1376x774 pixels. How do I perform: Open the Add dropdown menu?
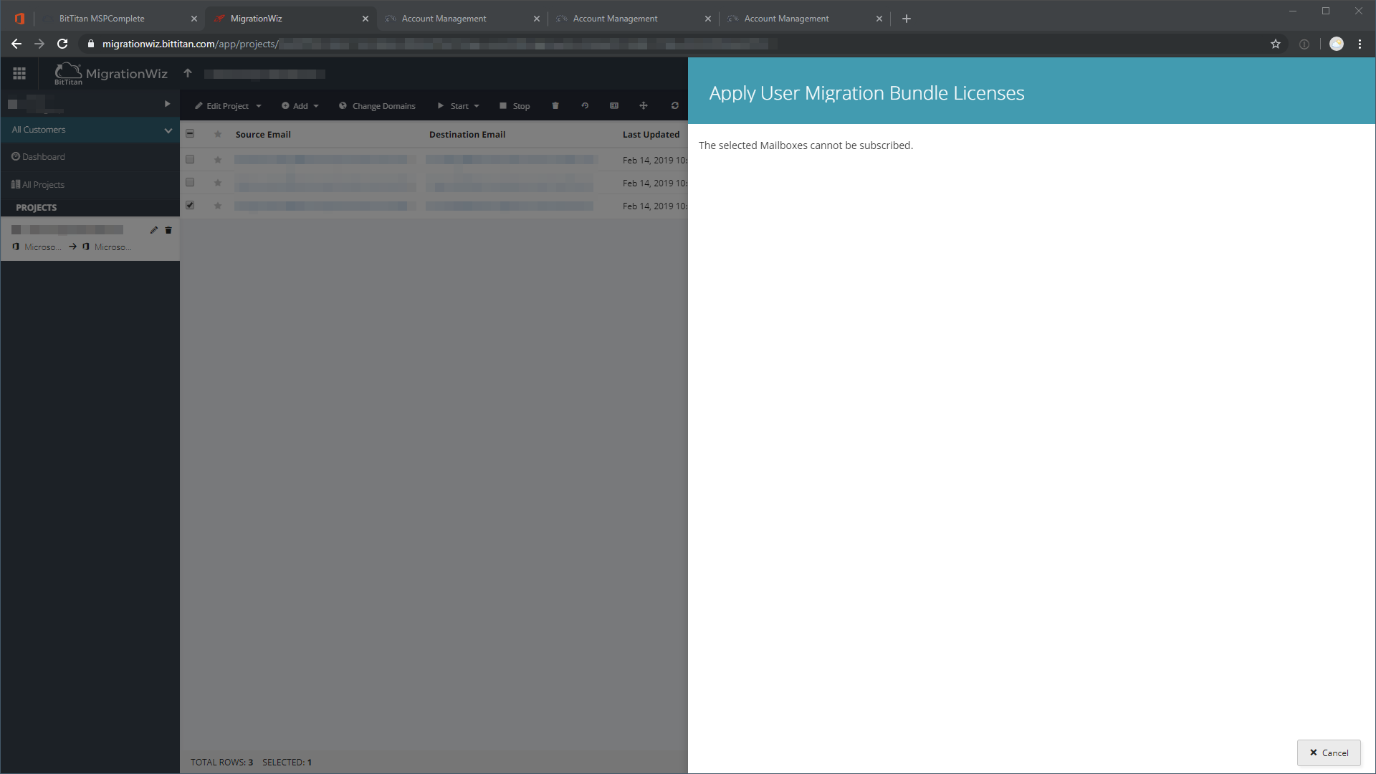pyautogui.click(x=300, y=105)
